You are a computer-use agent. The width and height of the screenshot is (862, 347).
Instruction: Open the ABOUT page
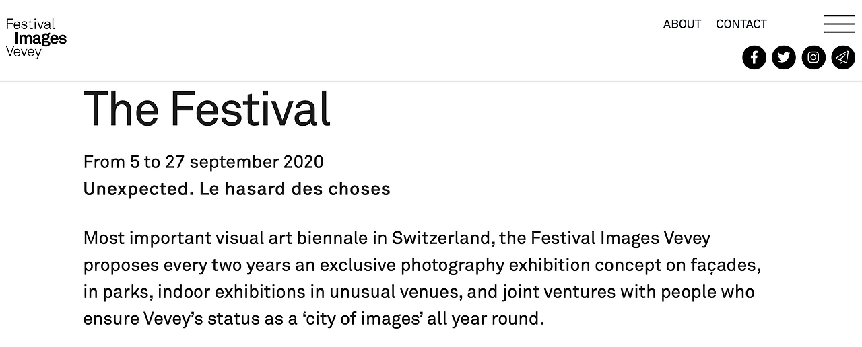click(x=682, y=24)
